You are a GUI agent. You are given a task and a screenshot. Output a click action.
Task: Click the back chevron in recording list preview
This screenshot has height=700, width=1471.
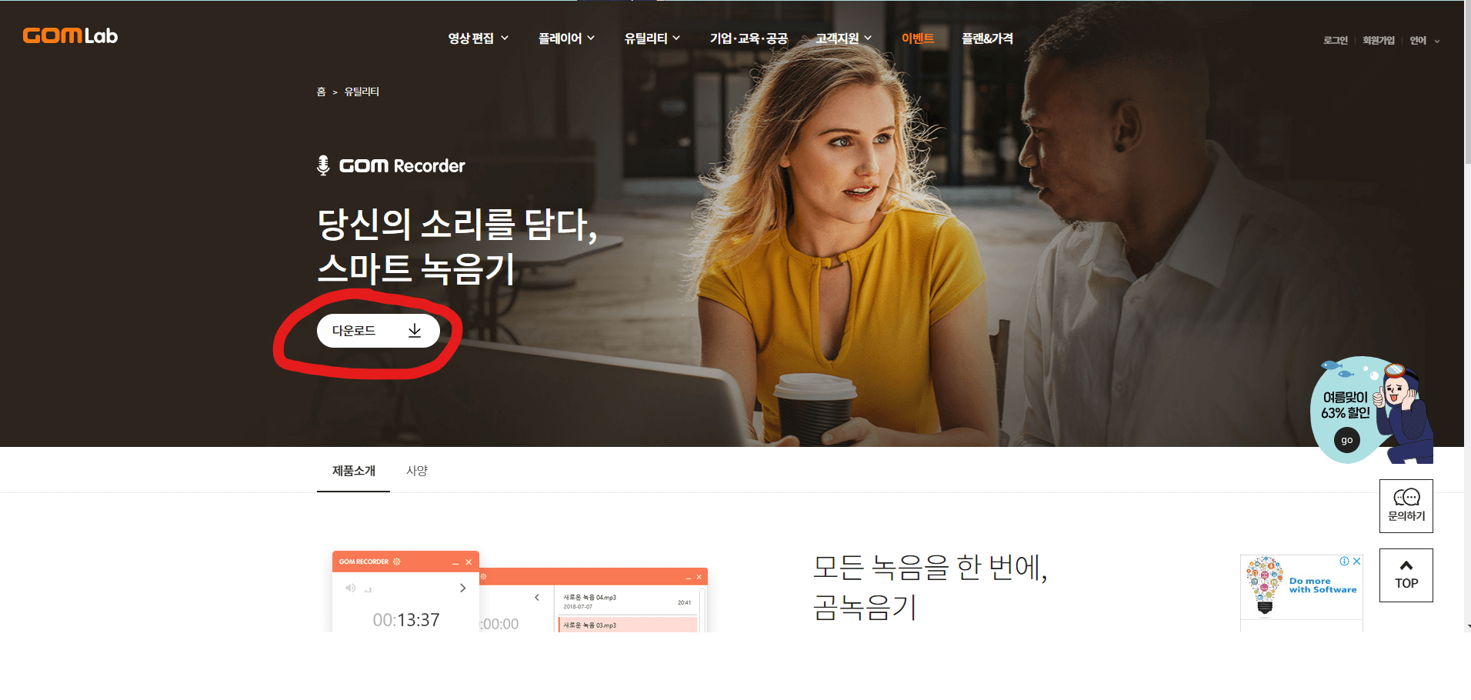click(537, 598)
